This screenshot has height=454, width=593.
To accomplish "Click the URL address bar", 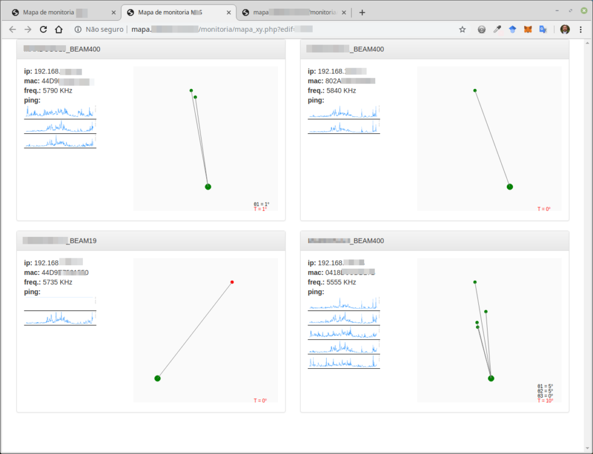I will point(290,30).
